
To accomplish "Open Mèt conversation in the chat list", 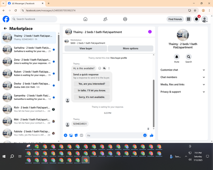I will click(29, 121).
